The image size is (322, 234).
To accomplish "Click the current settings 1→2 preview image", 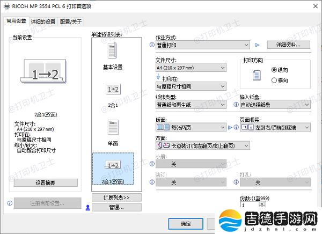I will tap(43, 71).
